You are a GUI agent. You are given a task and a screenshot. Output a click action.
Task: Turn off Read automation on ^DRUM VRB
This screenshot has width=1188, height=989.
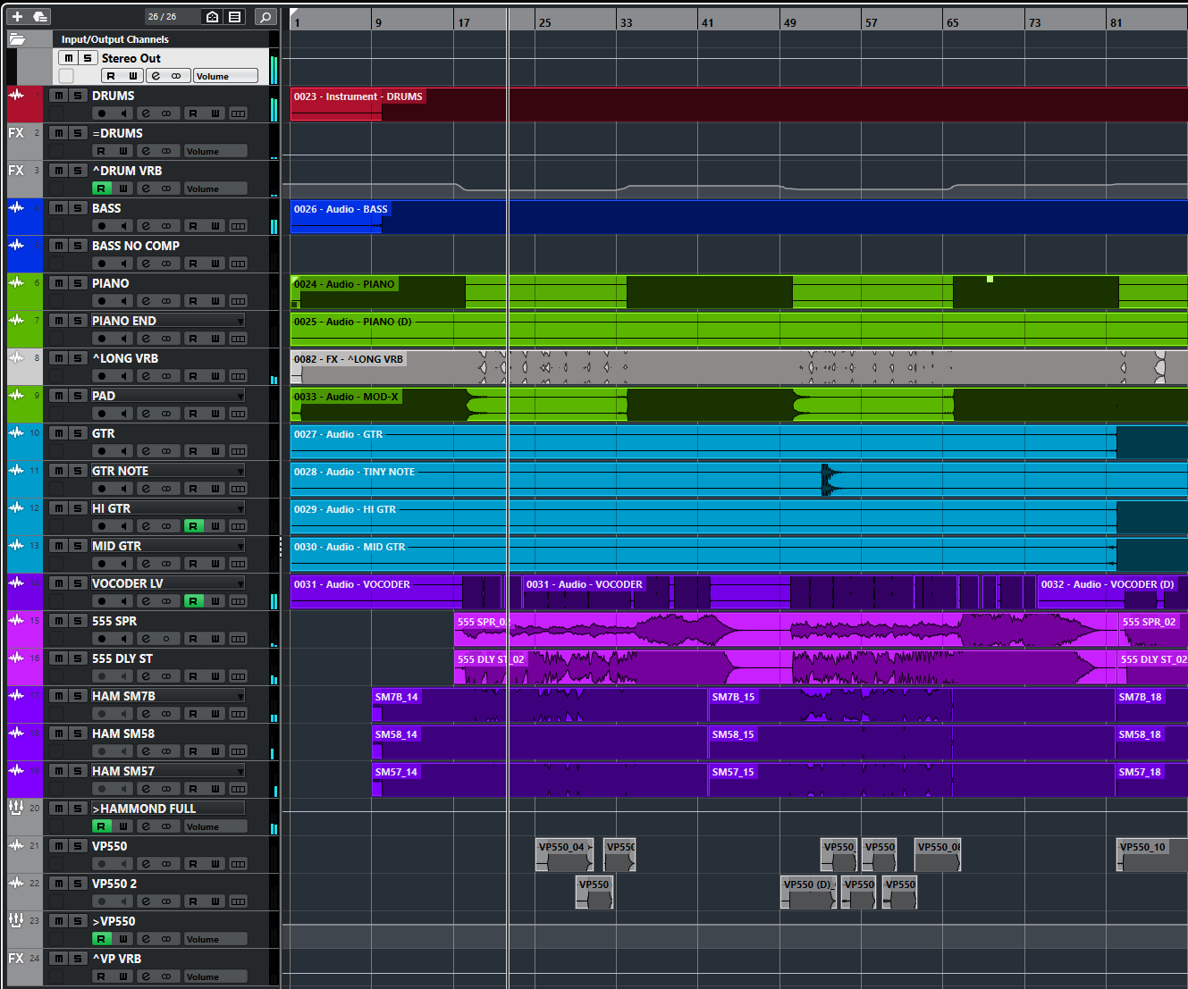101,189
